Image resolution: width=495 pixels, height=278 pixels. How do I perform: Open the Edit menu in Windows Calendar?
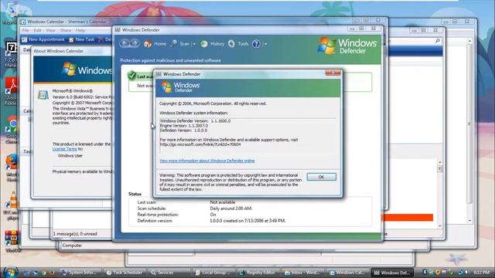point(38,30)
